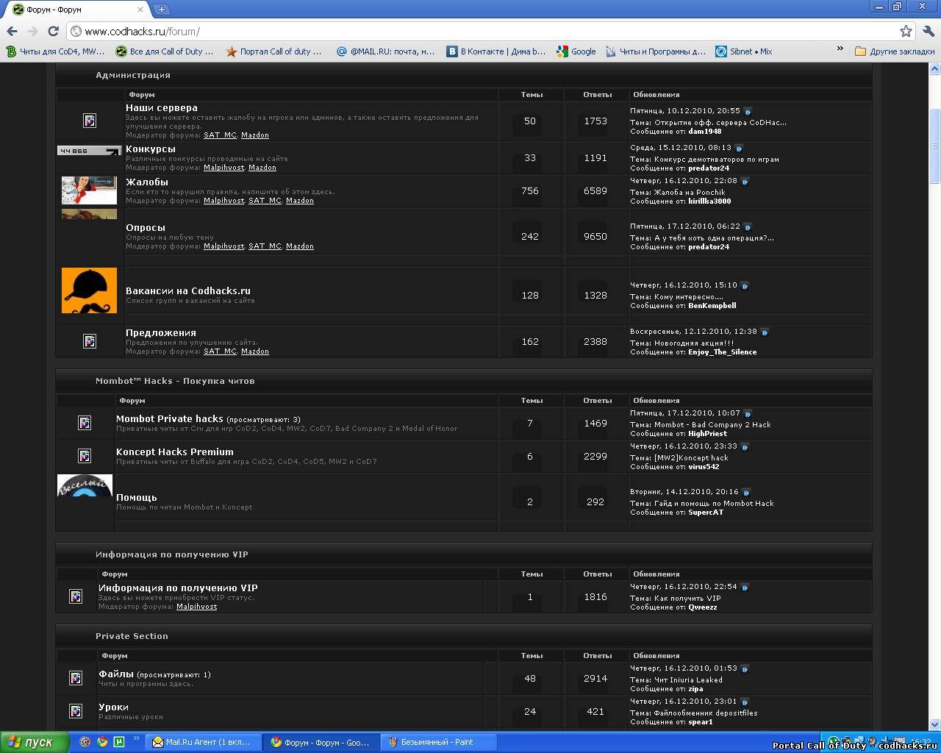Screen dimensions: 941x753
Task: Jump to last post in Koncept Hacks Premium
Action: (745, 446)
